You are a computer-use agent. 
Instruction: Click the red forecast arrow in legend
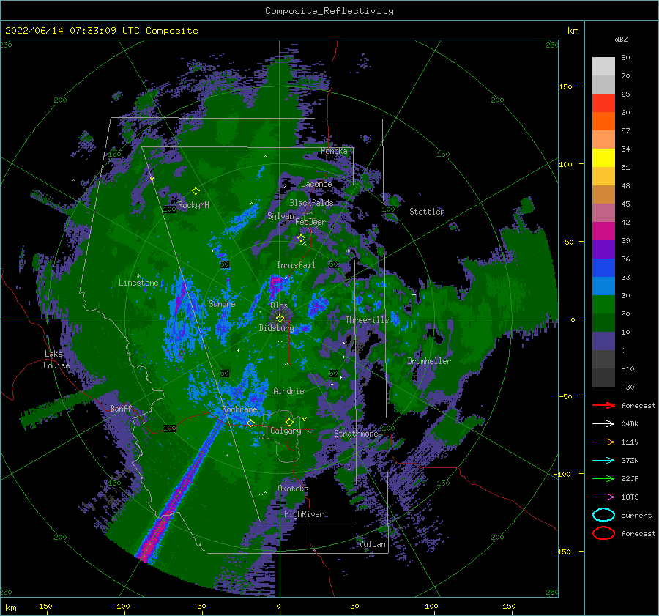pos(603,405)
